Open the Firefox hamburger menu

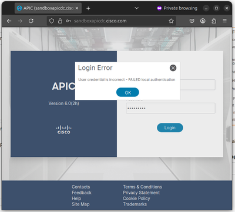tap(224, 21)
